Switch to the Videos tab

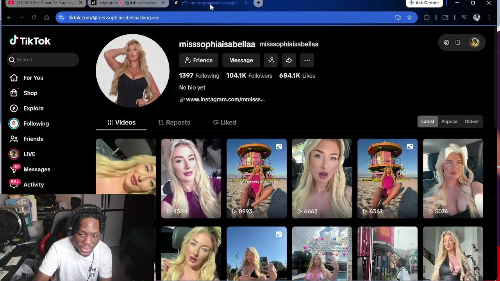pyautogui.click(x=121, y=123)
